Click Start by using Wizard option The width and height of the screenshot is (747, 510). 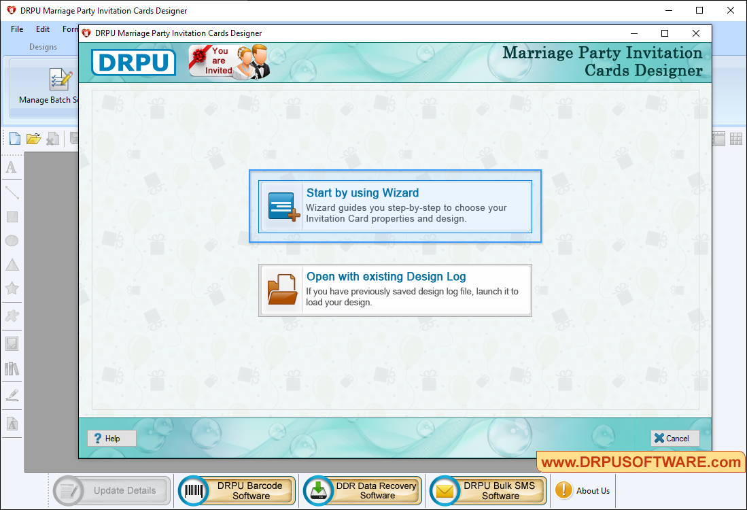[x=395, y=206]
